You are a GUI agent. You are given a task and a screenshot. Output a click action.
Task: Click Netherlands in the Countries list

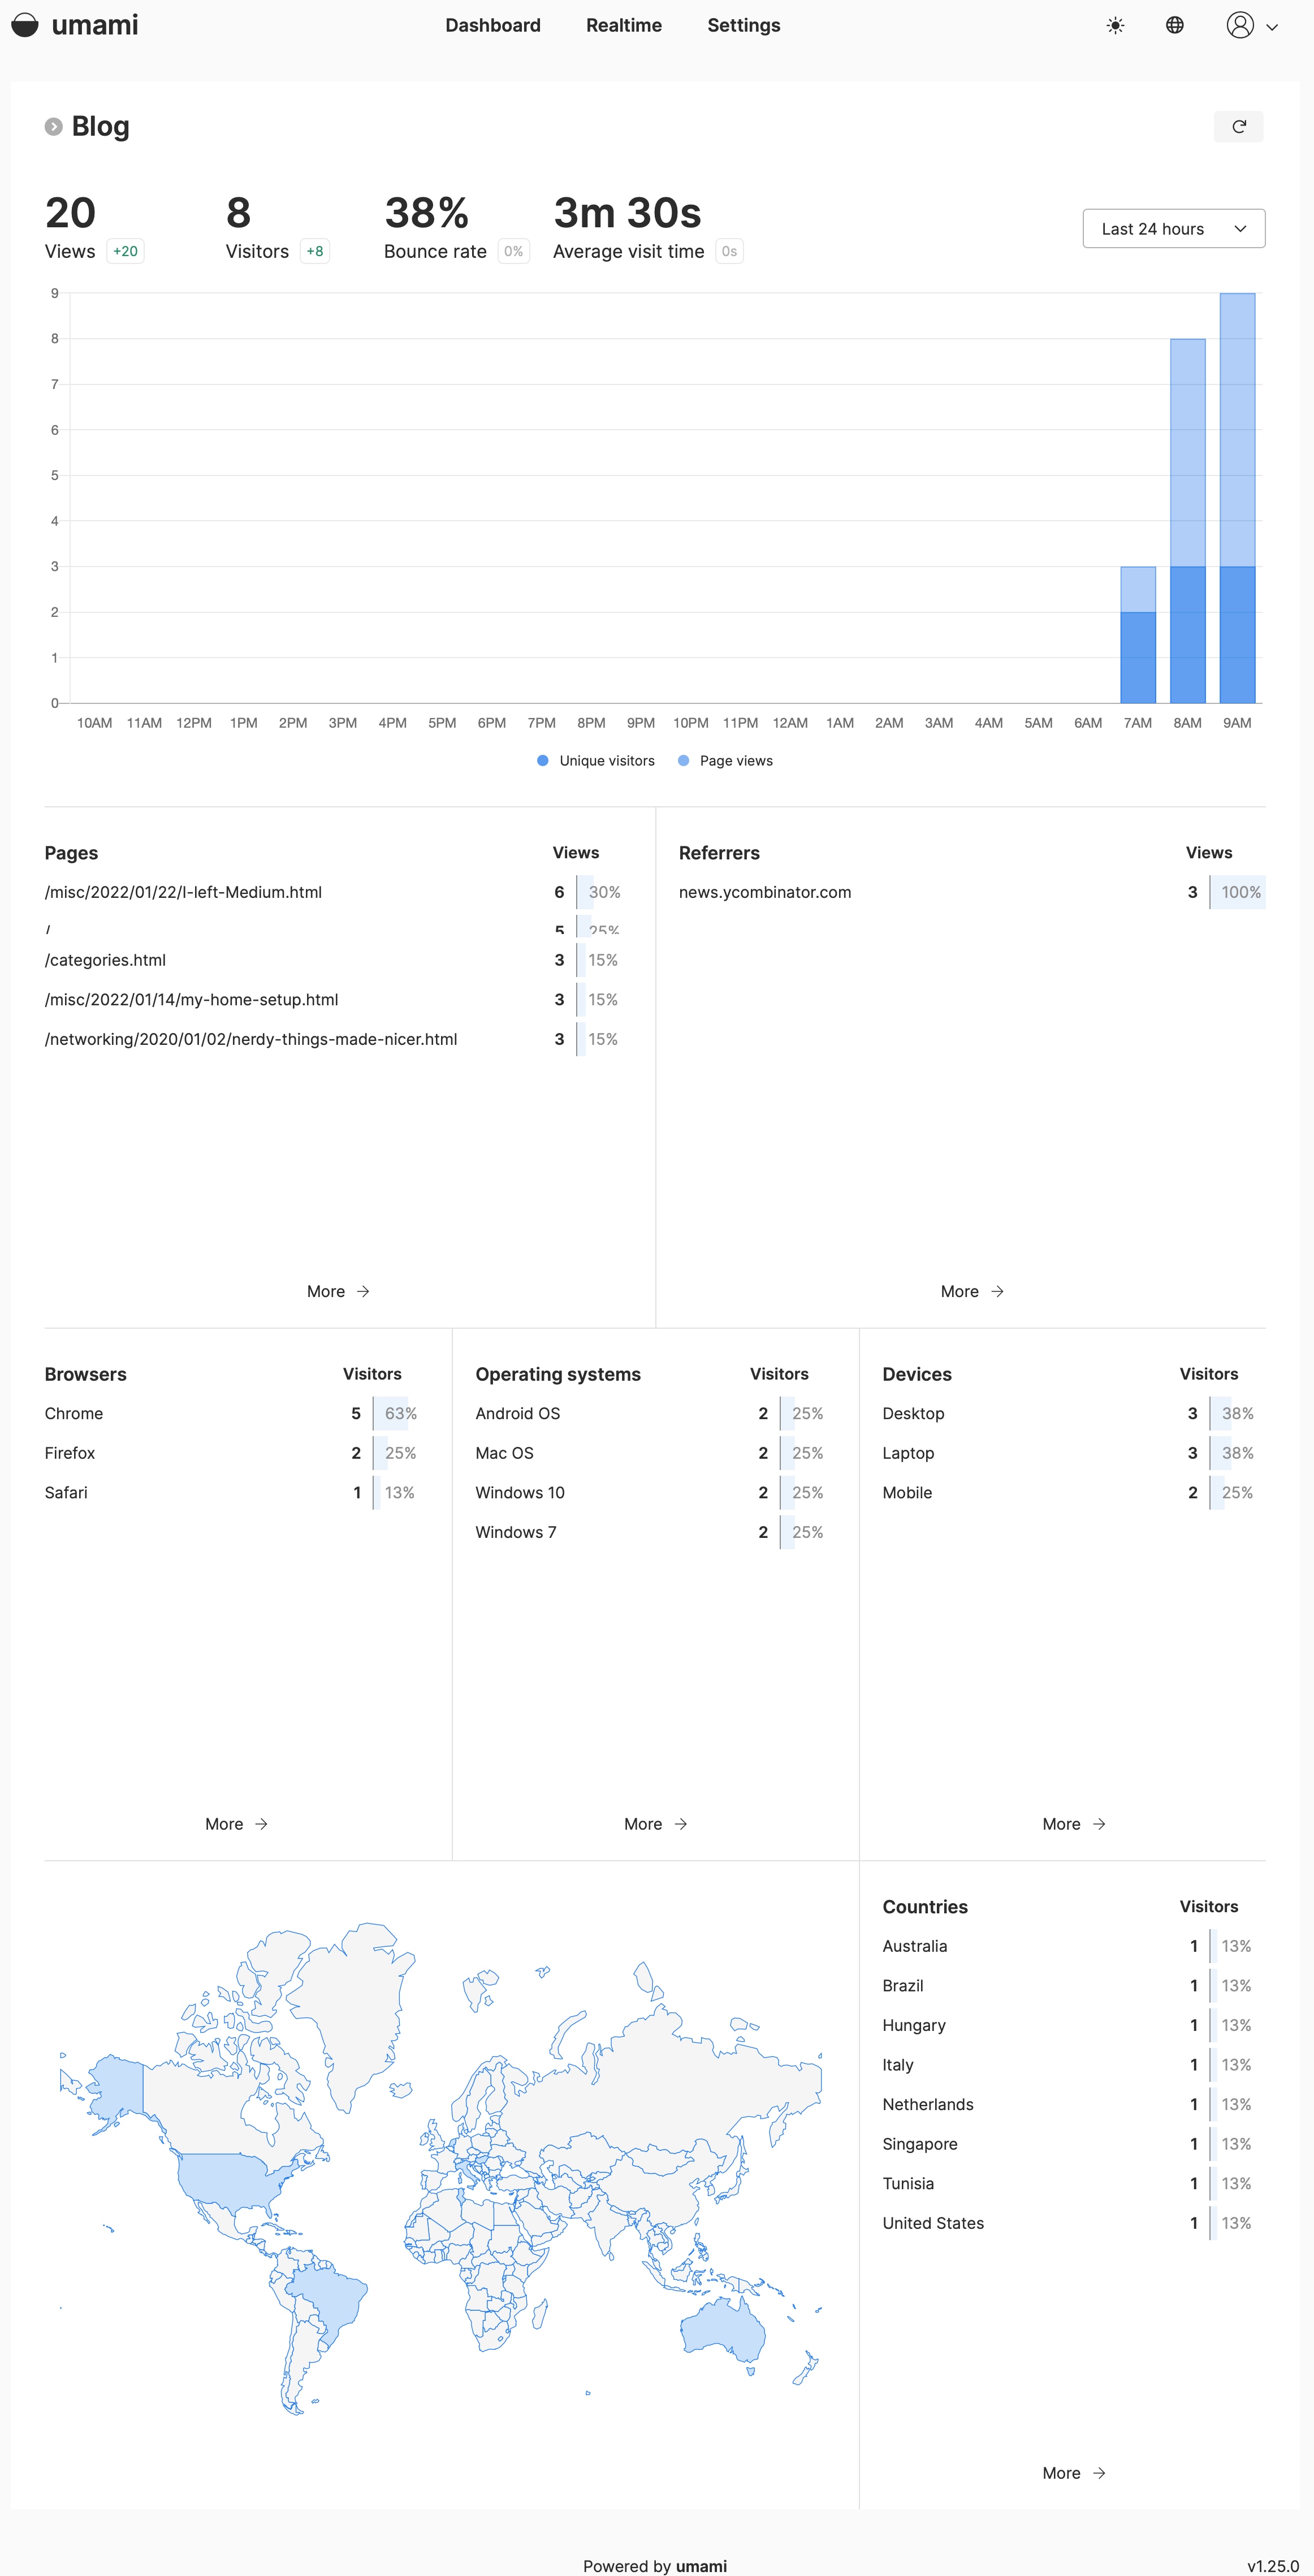[1074, 2105]
